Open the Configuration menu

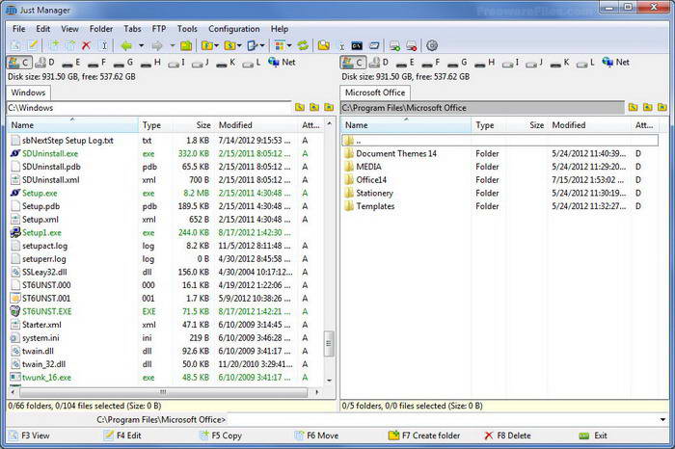234,29
